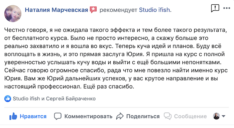The height and width of the screenshot is (128, 234).
Task: Open Наталия Марчевская's profile name link
Action: tap(56, 10)
